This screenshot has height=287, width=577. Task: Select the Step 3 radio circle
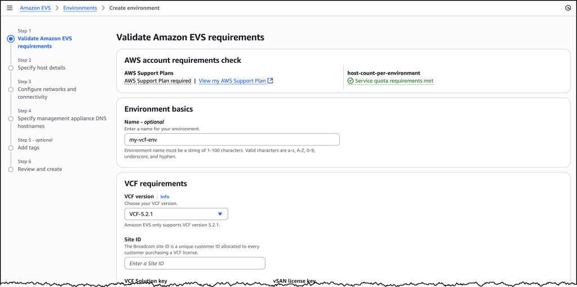11,90
